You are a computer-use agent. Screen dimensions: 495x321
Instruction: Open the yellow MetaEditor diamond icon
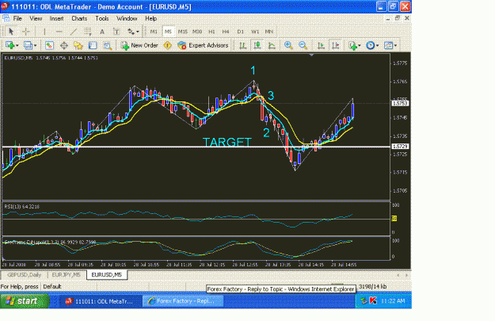click(167, 45)
